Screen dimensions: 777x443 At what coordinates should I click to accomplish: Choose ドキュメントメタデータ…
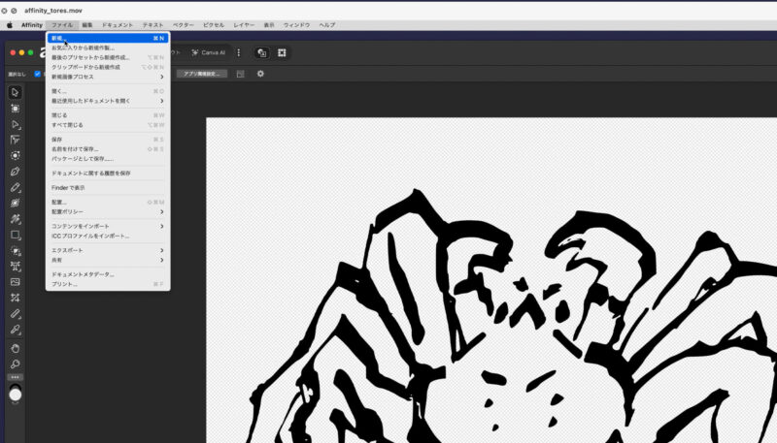click(108, 274)
